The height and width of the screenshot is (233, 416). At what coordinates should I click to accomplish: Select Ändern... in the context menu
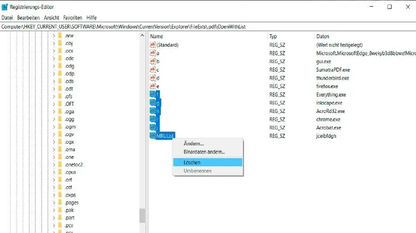click(x=194, y=144)
